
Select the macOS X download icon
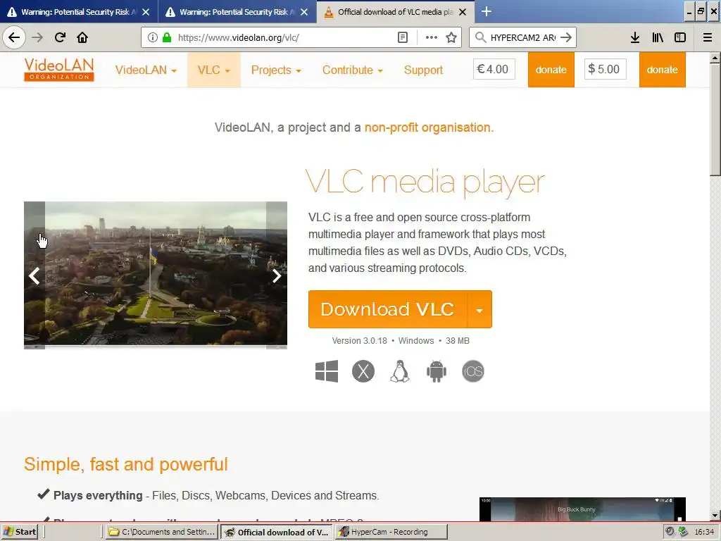point(363,371)
